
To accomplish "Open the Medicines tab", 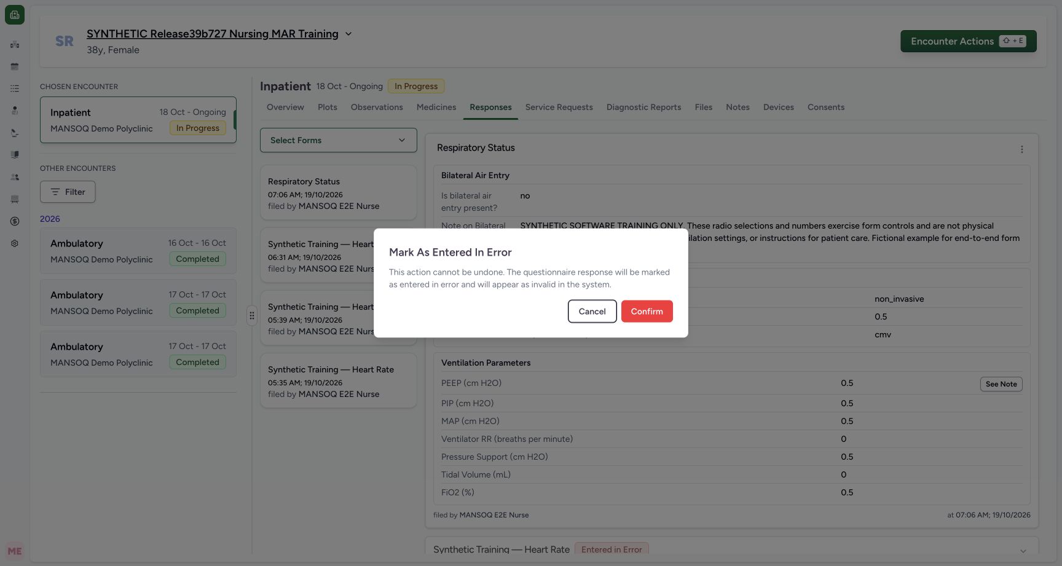I will click(x=436, y=107).
